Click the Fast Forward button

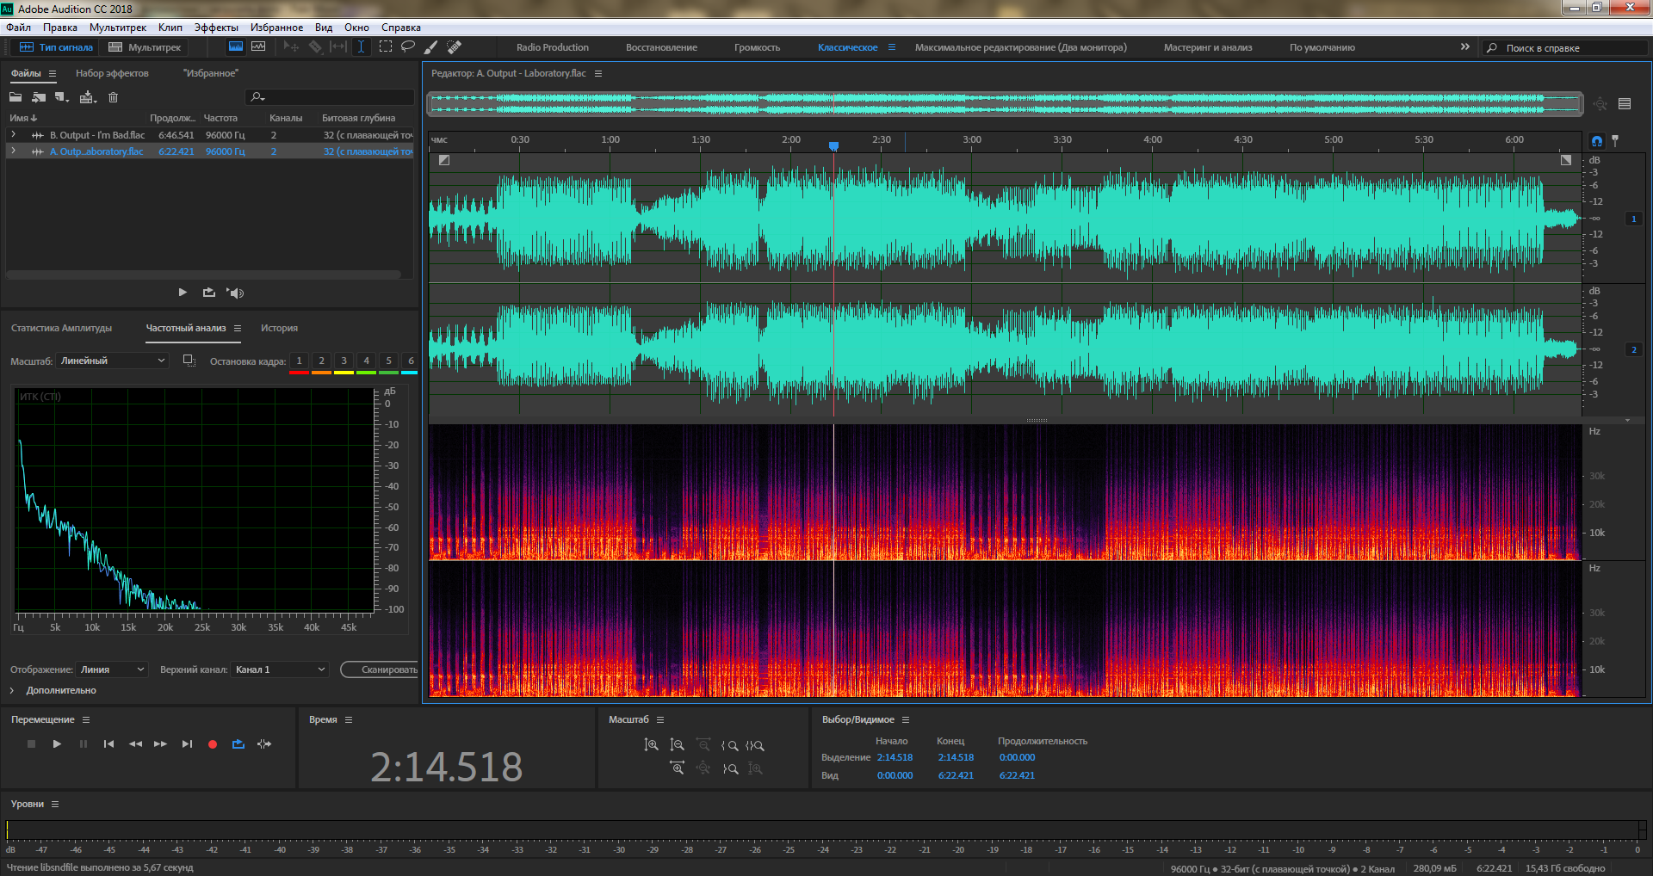tap(160, 744)
